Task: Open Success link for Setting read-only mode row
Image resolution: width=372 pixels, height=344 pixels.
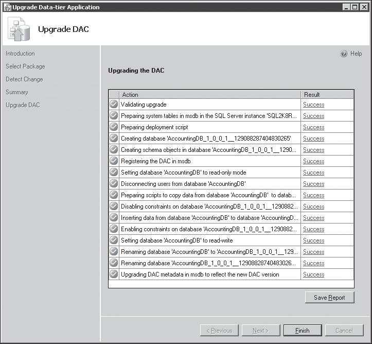Action: point(314,173)
